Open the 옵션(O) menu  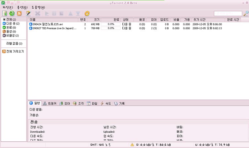click(x=22, y=7)
